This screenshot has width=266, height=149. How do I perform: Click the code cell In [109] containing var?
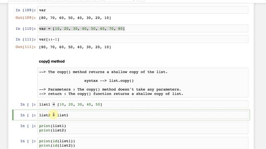click(143, 10)
